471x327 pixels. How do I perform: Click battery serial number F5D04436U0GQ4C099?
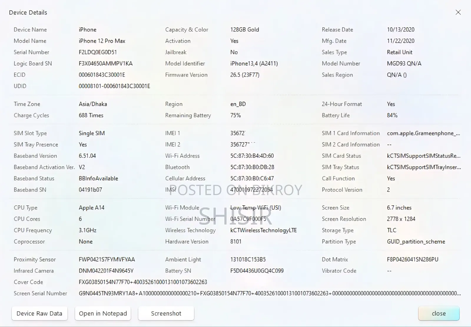257,271
